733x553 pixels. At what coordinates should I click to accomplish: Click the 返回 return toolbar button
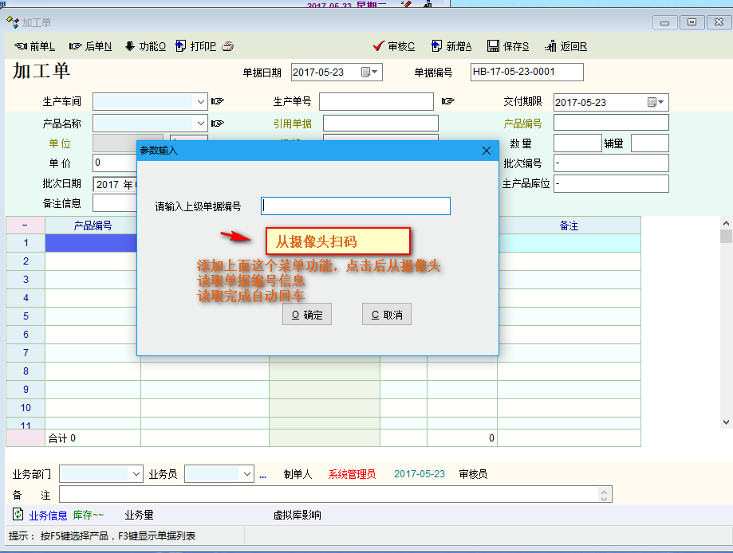[x=566, y=46]
